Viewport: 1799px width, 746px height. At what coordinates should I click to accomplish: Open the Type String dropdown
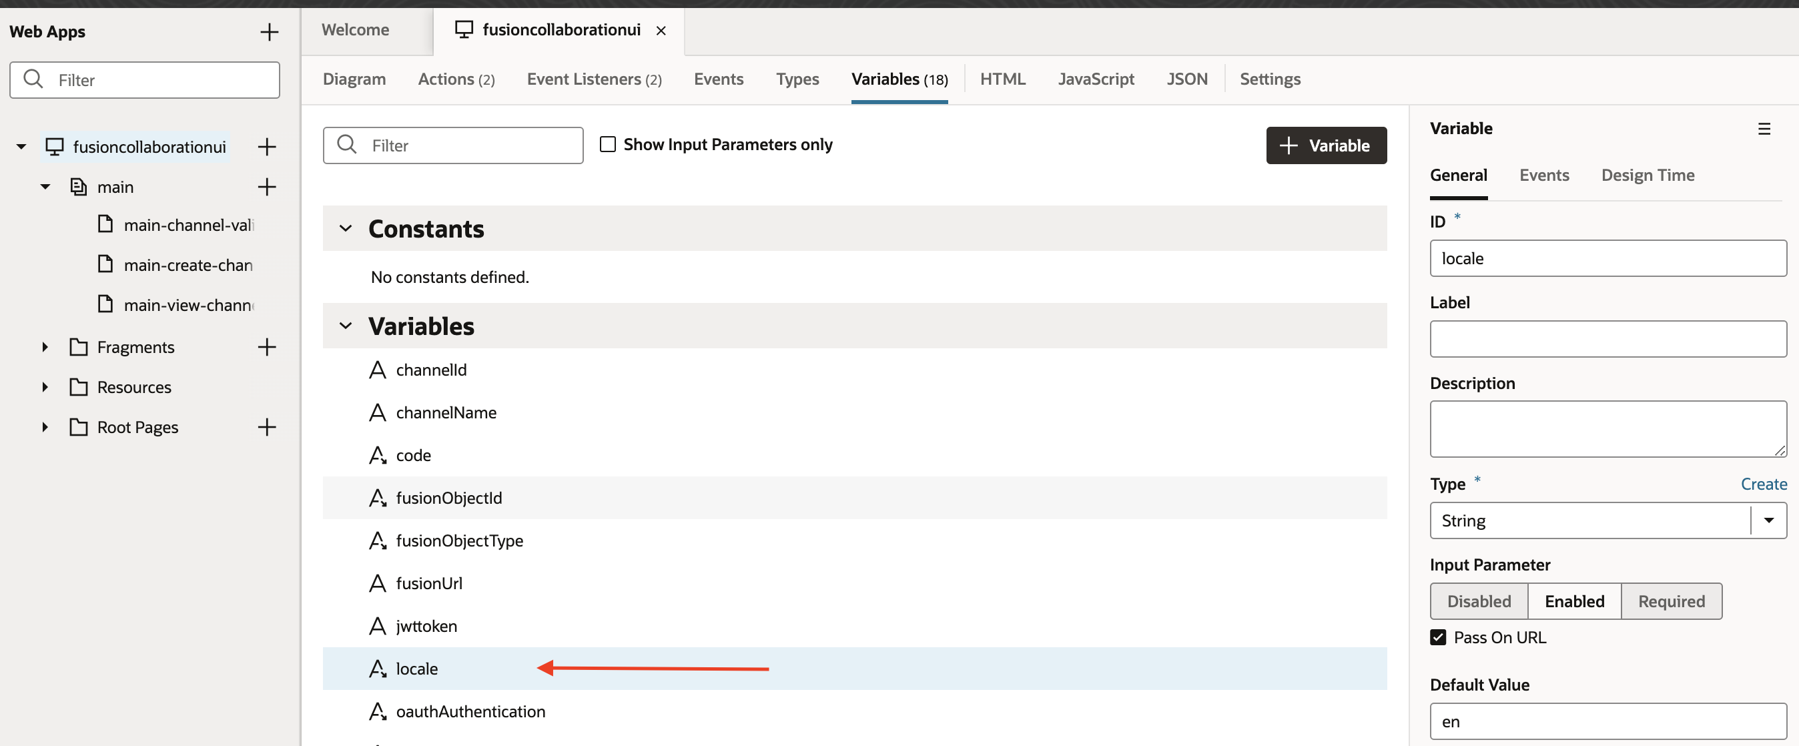tap(1768, 520)
